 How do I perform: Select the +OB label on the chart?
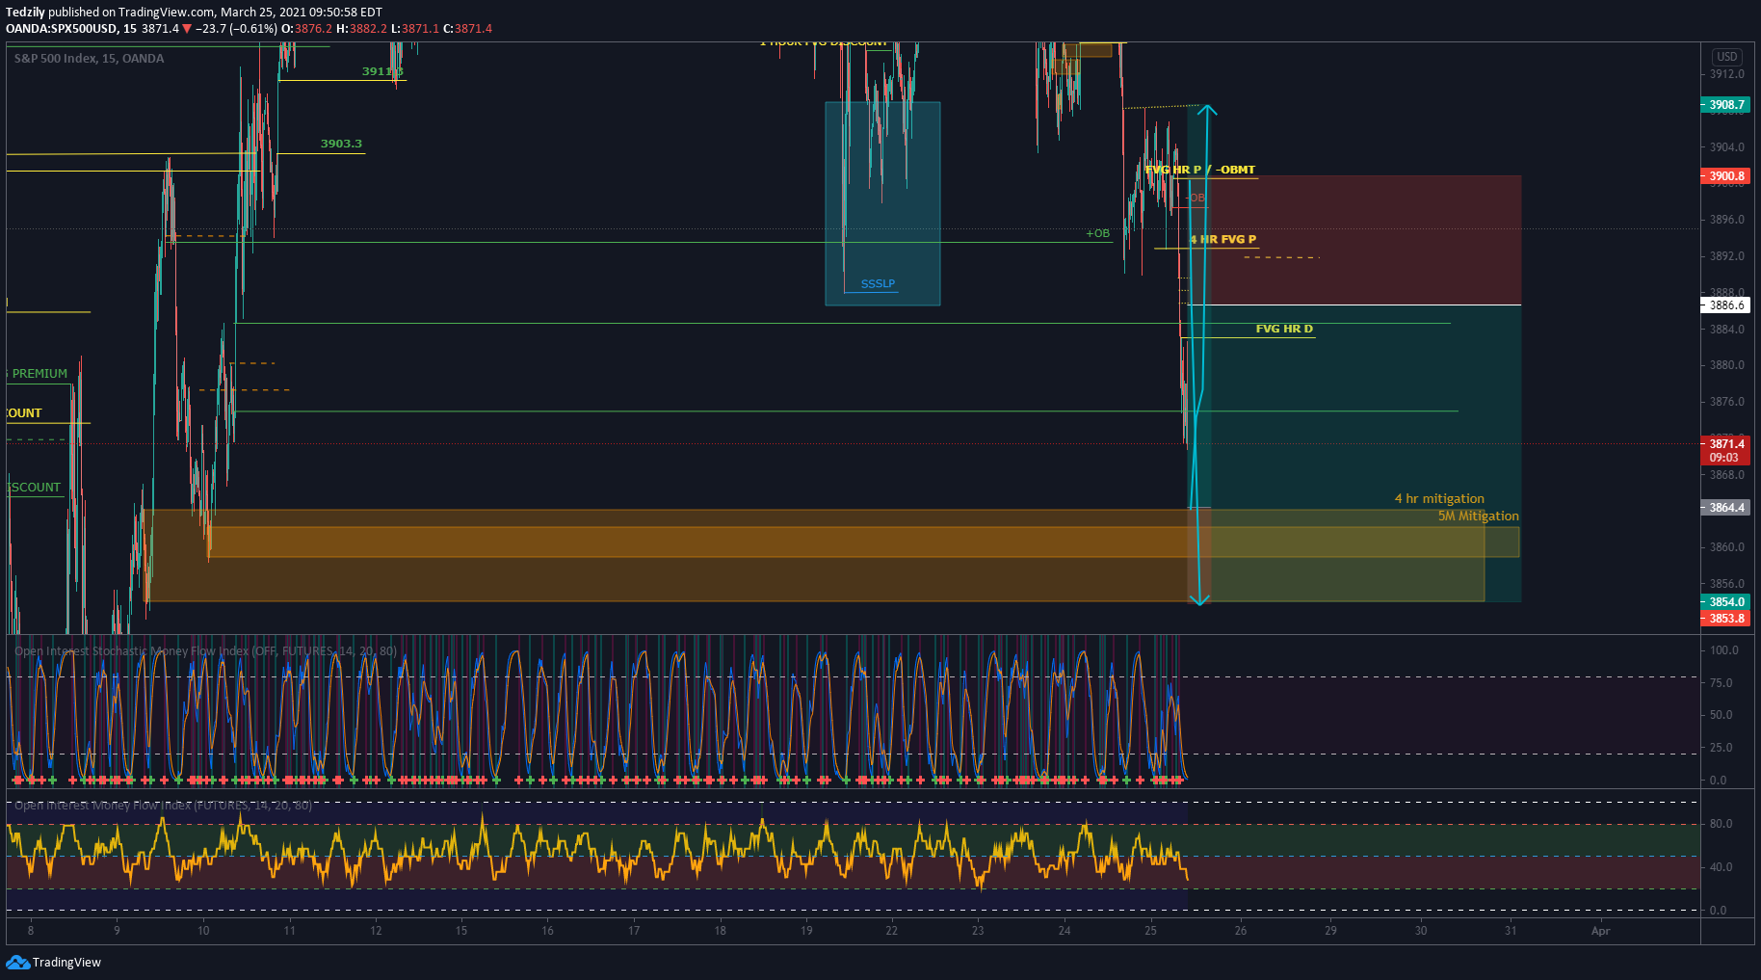(x=1098, y=233)
